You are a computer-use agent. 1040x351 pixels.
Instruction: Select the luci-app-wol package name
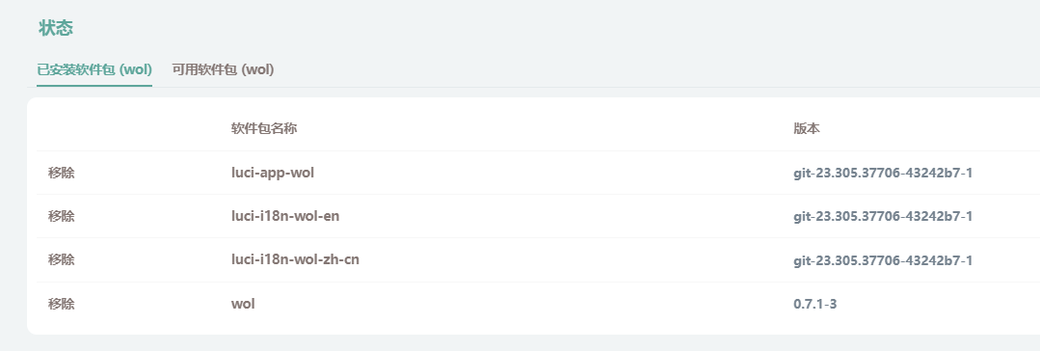click(x=273, y=174)
